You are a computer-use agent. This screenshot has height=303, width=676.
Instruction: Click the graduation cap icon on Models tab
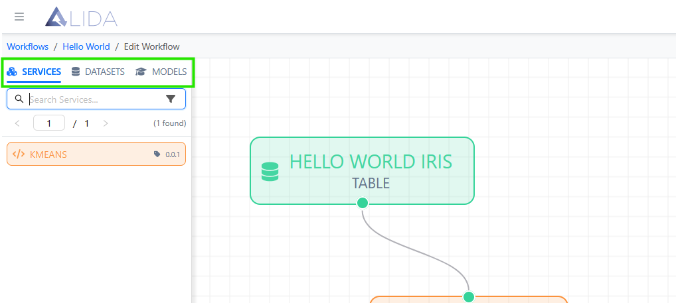click(x=141, y=72)
